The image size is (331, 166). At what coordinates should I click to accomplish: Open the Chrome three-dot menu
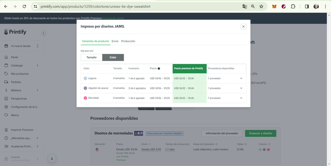click(325, 6)
